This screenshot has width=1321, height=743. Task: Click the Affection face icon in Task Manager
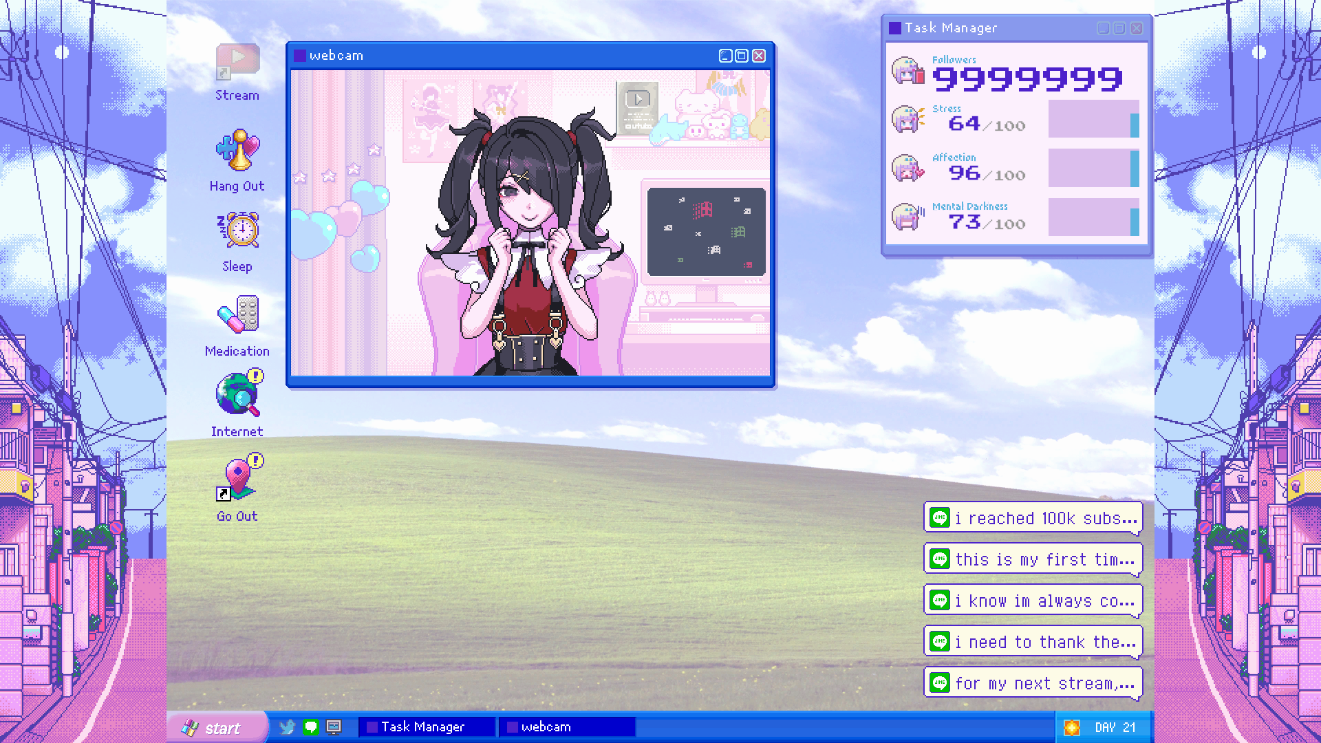907,167
